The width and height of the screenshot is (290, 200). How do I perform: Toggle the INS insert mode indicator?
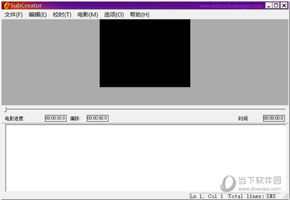(x=273, y=196)
